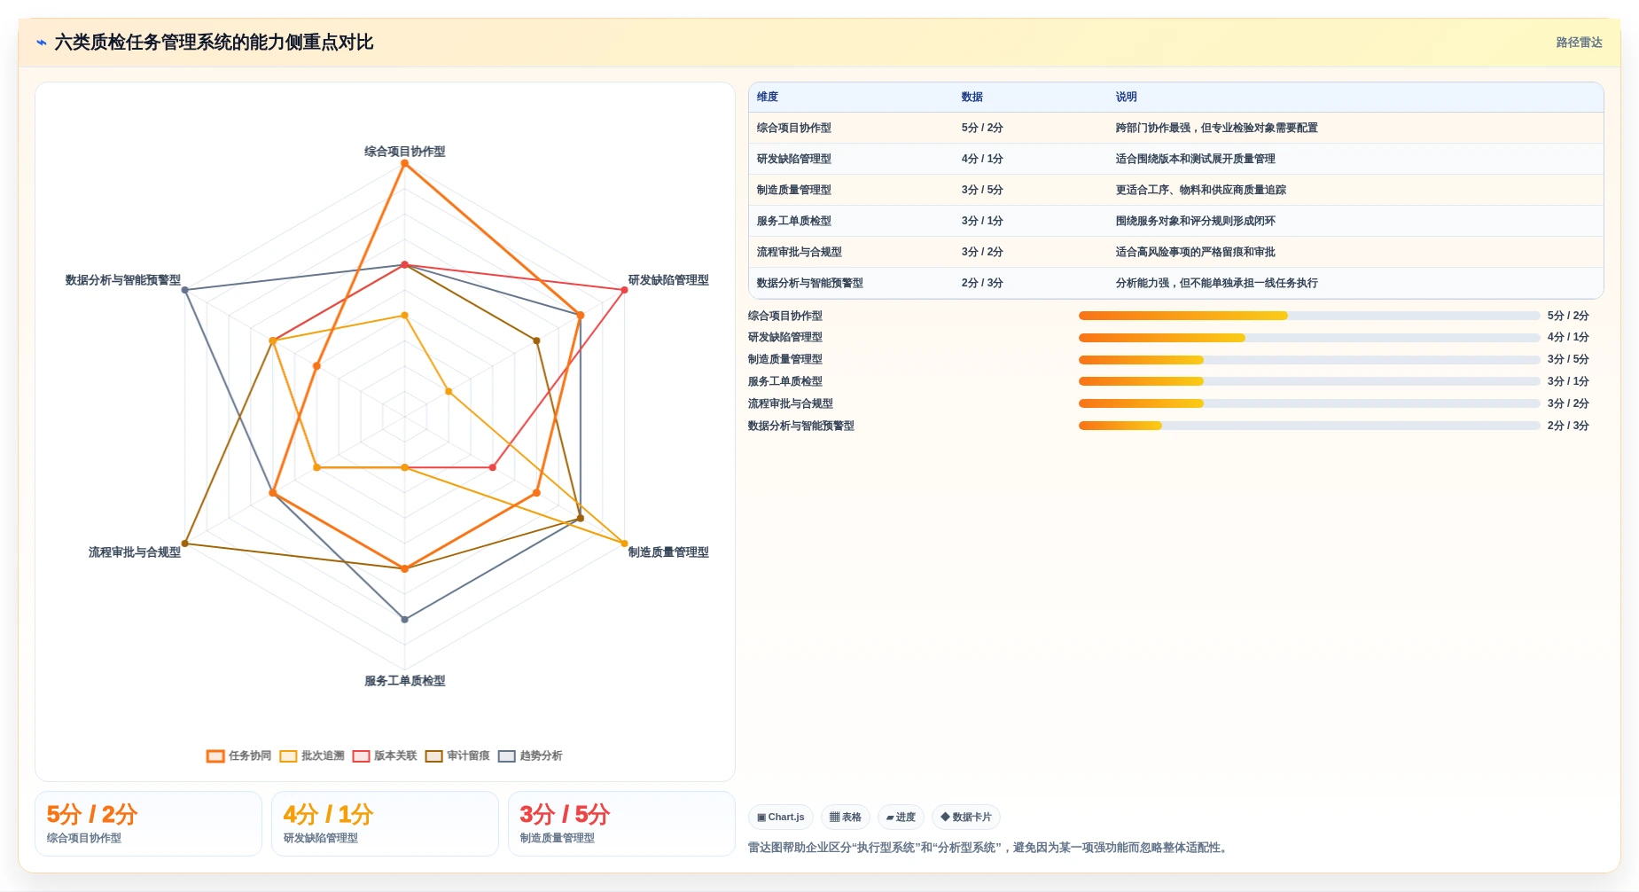Click the outermost gray-blue point on the 数据分析与智能预警型 axis
The height and width of the screenshot is (892, 1639).
[x=185, y=290]
